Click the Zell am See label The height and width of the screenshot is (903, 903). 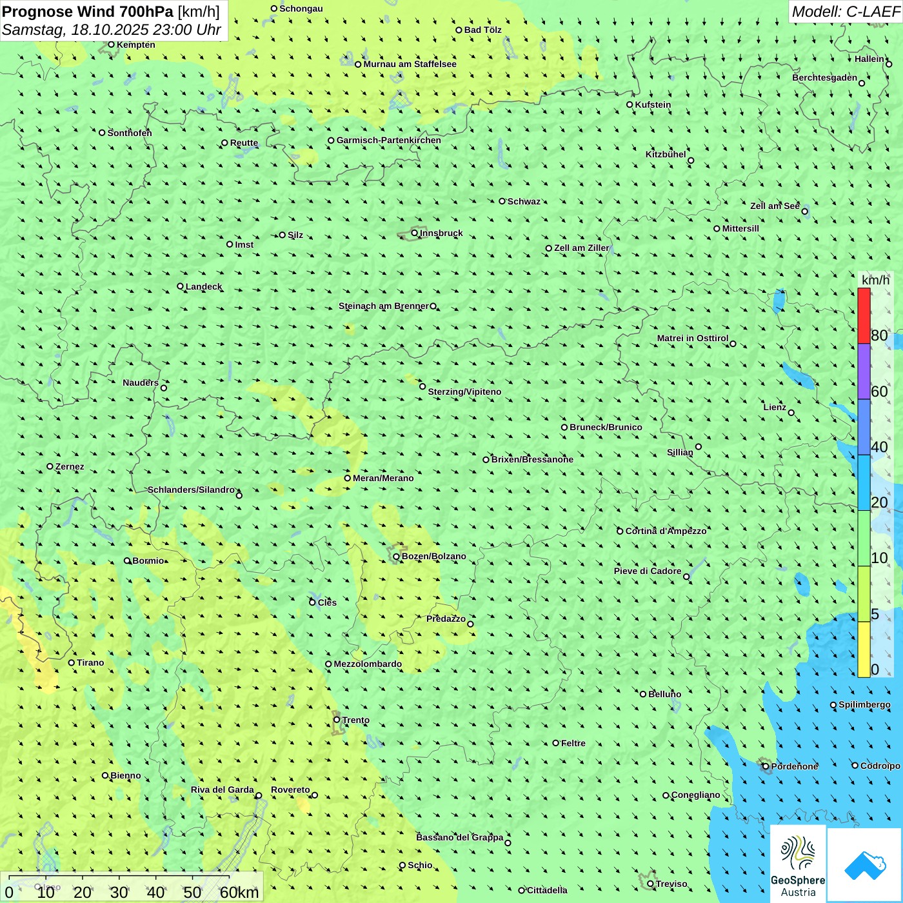click(775, 206)
